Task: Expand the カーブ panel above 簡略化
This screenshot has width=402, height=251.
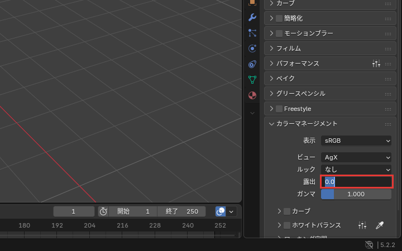Action: [271, 3]
